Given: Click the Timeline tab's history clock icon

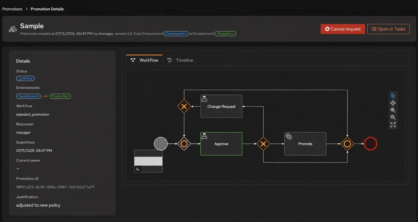Looking at the screenshot, I should 169,60.
